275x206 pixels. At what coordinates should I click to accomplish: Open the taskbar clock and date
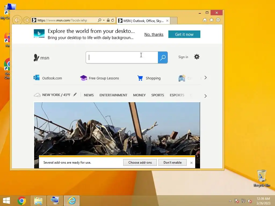point(263,201)
